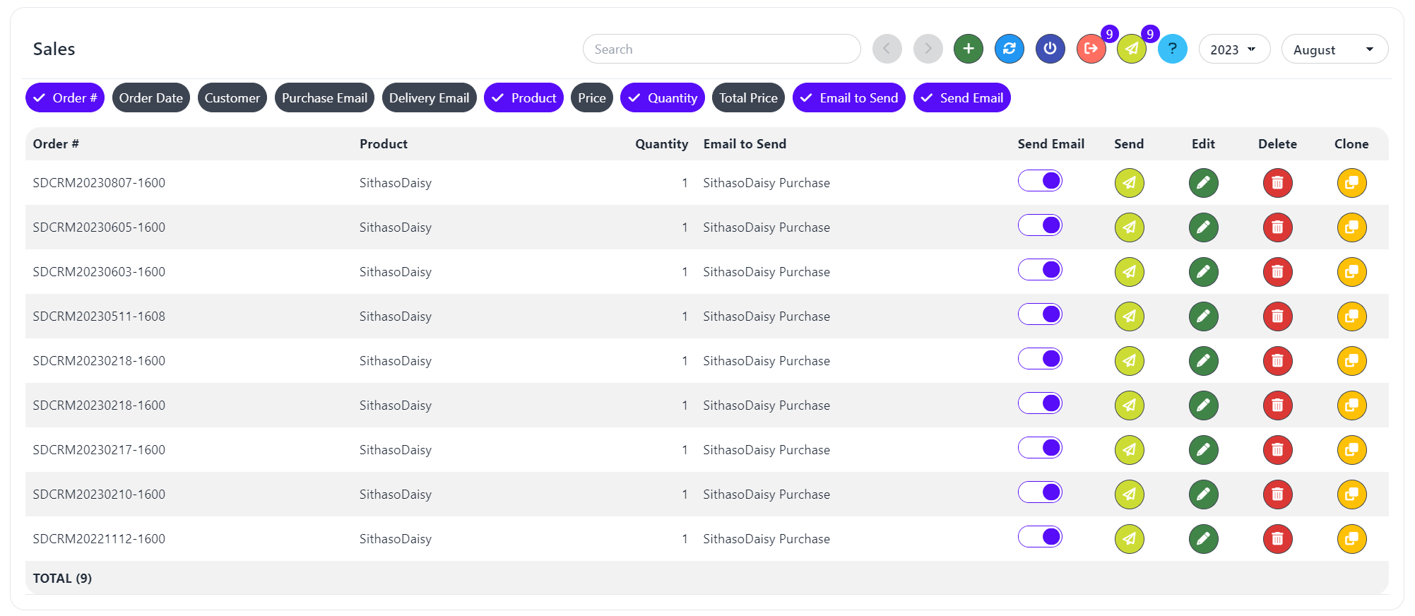Hide the Product column chip

[x=523, y=97]
